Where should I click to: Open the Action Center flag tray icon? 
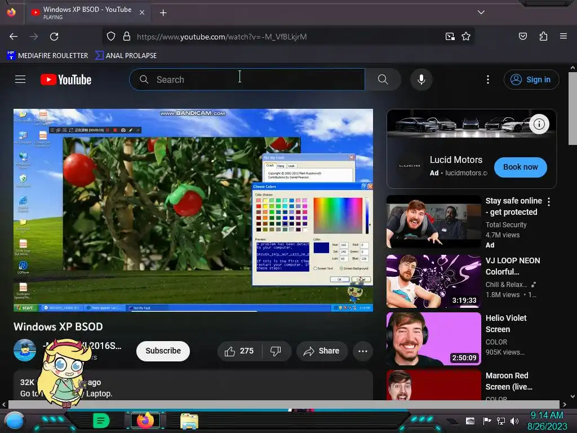click(x=487, y=421)
